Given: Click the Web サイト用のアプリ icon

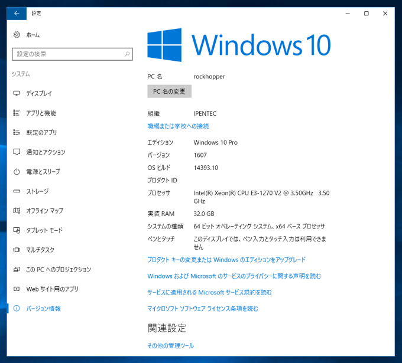Looking at the screenshot, I should [17, 289].
